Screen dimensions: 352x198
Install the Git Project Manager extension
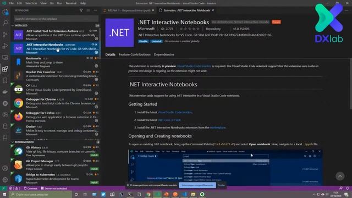click(x=95, y=169)
